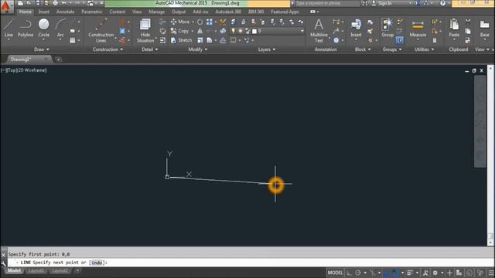Click the Mirror icon beside Copy

(x=200, y=31)
